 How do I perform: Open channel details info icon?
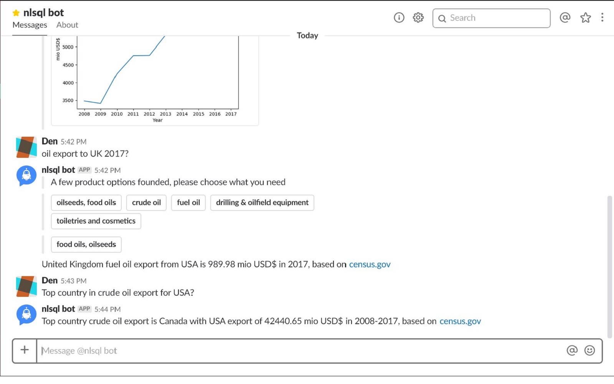399,18
